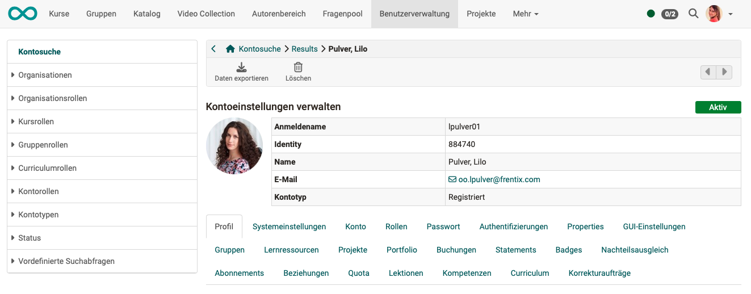
Task: Open Fragenpool in navigation
Action: [x=343, y=14]
